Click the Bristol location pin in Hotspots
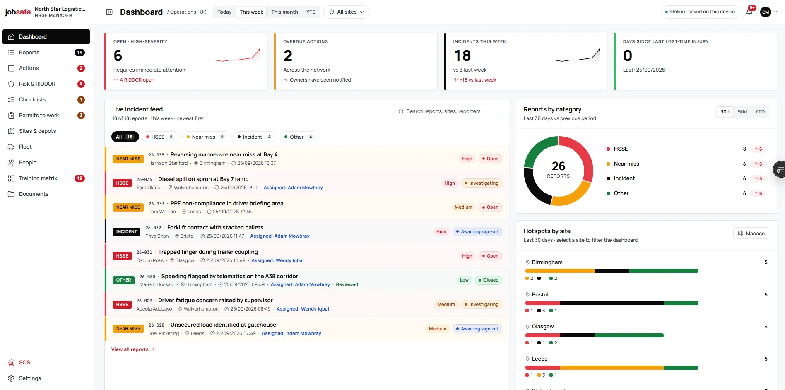The height and width of the screenshot is (390, 785). (527, 295)
